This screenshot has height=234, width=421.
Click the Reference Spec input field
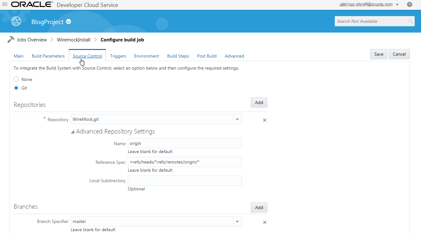(185, 162)
